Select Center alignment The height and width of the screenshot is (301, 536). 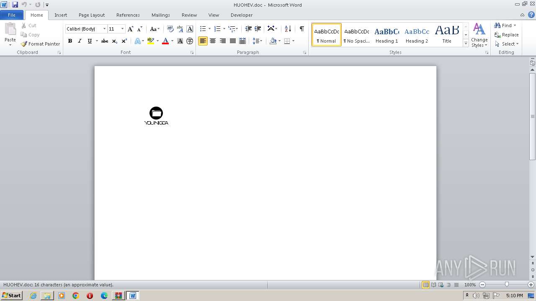[213, 41]
